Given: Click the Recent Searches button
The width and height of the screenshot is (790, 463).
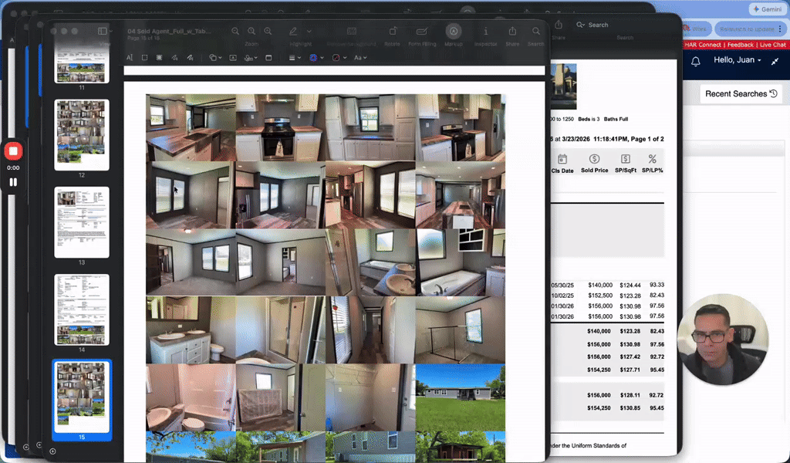Looking at the screenshot, I should click(740, 93).
